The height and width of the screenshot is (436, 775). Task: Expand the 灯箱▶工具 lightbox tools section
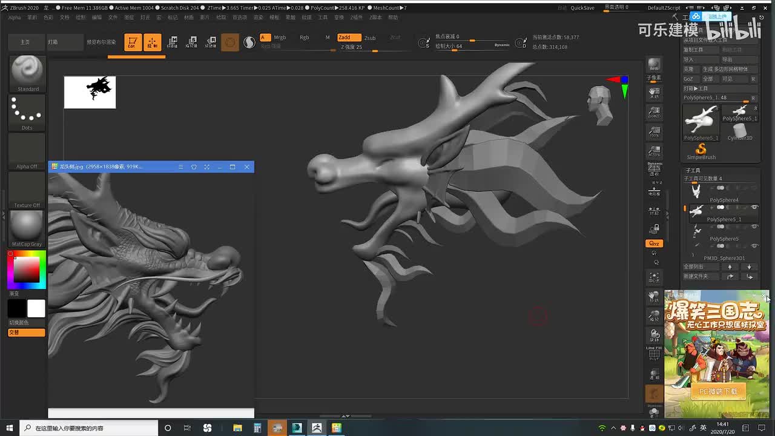[696, 88]
